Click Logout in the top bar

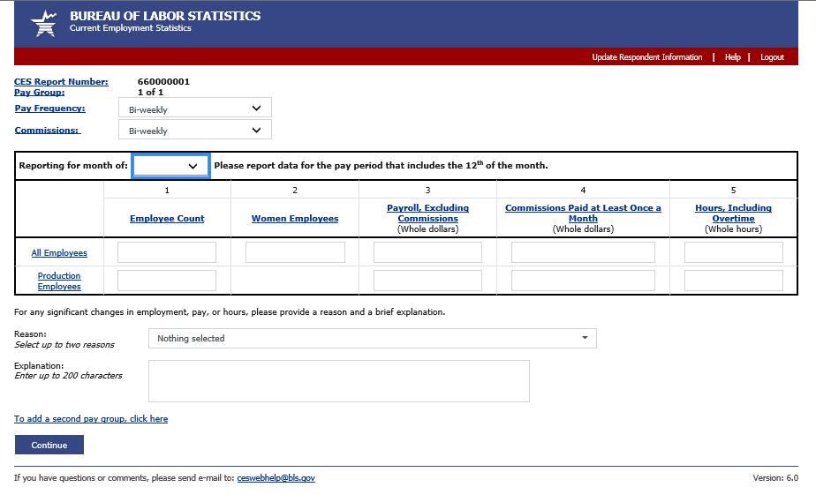(x=772, y=57)
